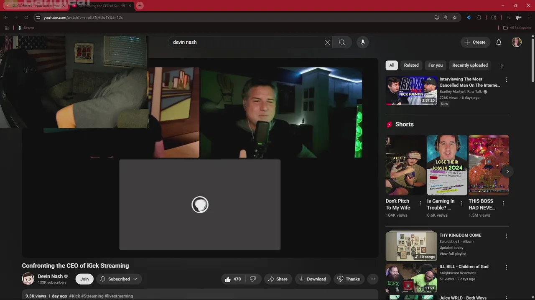The height and width of the screenshot is (300, 535).
Task: Open options for THY KINGDOM COME playlist
Action: tap(506, 236)
